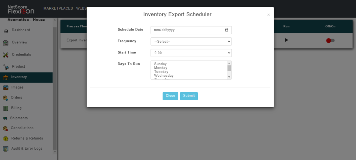The width and height of the screenshot is (356, 160).
Task: Open the MARKETPLACES menu
Action: coord(57,8)
